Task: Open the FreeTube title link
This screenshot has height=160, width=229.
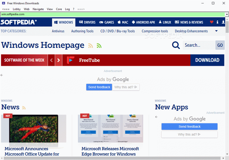Action: tap(89, 60)
